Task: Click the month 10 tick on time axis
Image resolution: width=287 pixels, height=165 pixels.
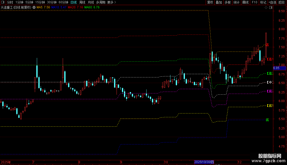Action: click(166, 162)
